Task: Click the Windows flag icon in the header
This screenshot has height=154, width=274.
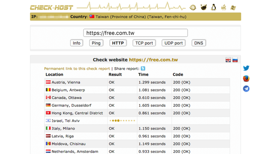Action: [233, 8]
